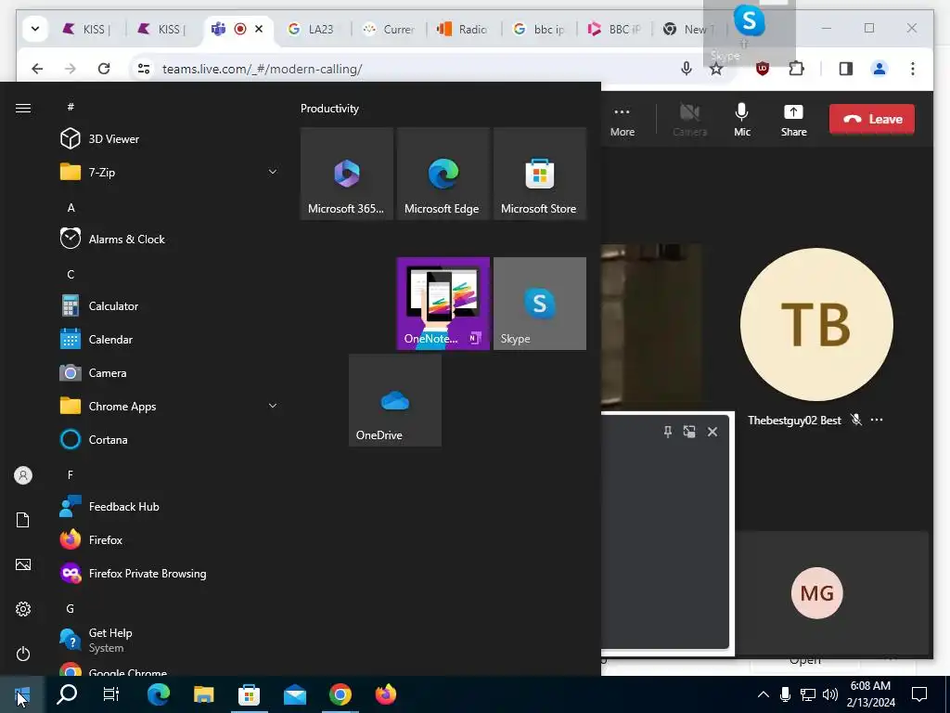Leave the Teams call
Image resolution: width=950 pixels, height=713 pixels.
click(x=872, y=120)
